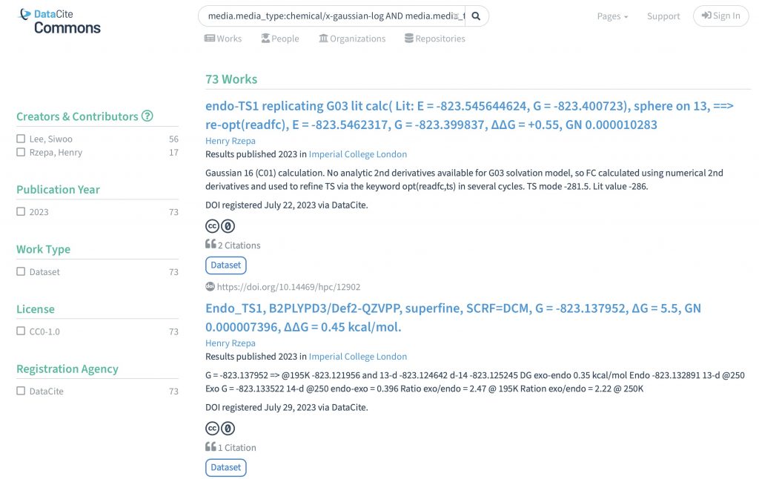Click the Dataset badge under the first result
This screenshot has height=479, width=759.
(225, 265)
